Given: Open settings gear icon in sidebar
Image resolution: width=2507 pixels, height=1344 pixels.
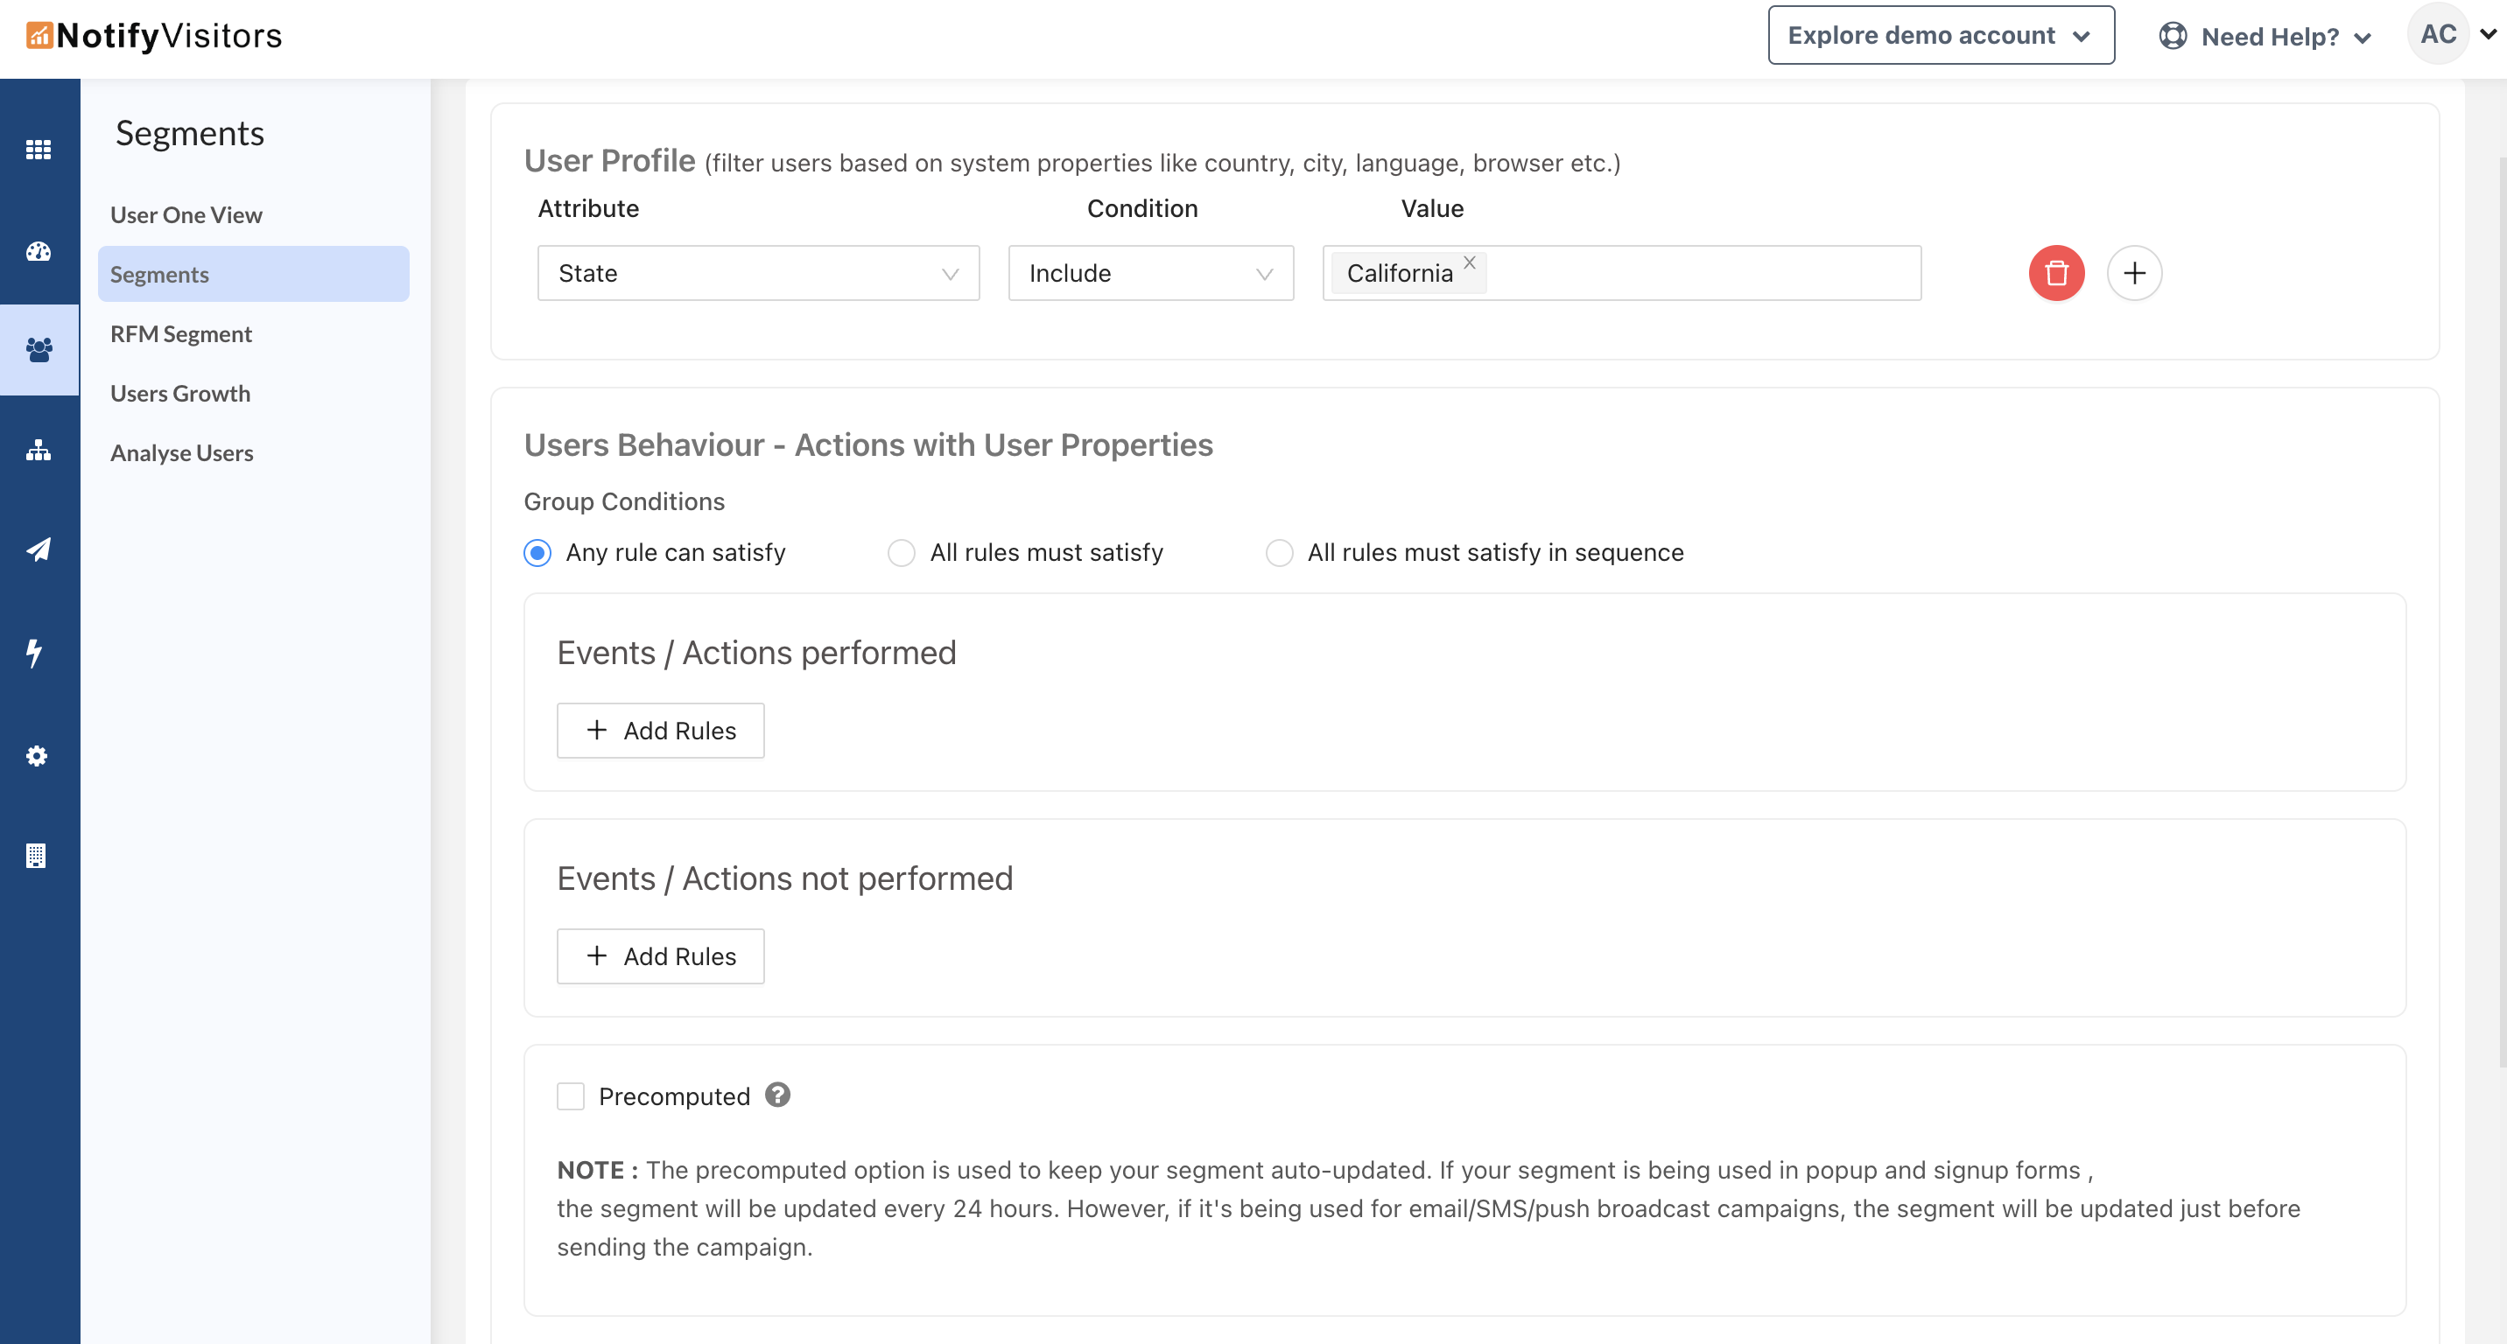Looking at the screenshot, I should click(37, 756).
